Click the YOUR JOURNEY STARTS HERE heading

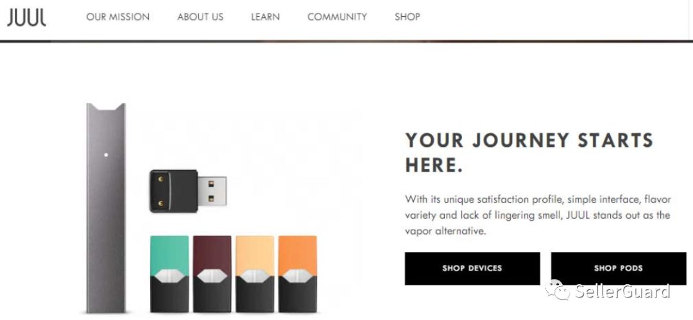[x=529, y=153]
